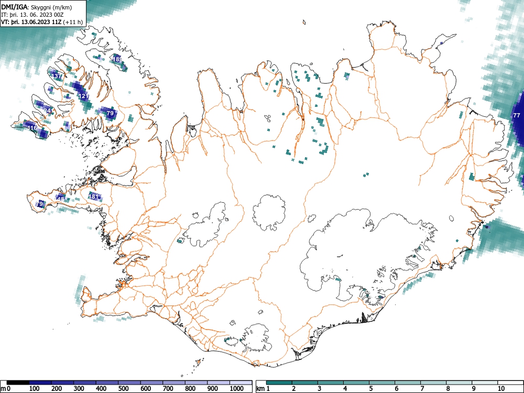Click the legend swatch between 5 and 6 km
524x393 pixels.
(382, 383)
